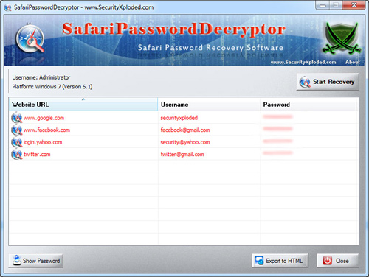Screen dimensions: 369x277
Task: Select the www.facebook.com URL cell
Action: 46,130
